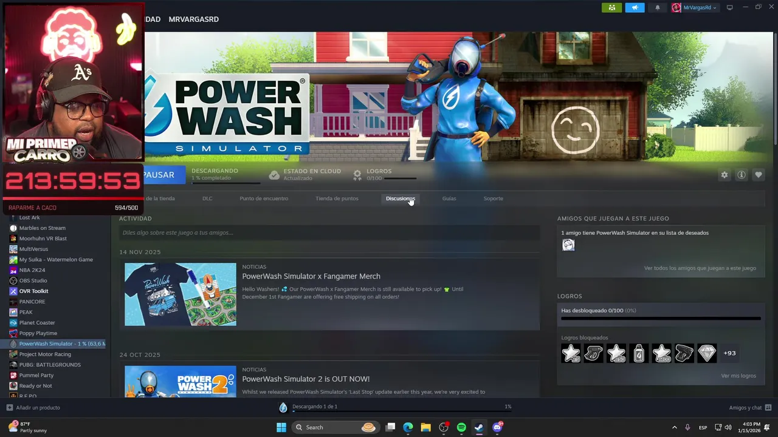Screen dimensions: 778x437
Task: Click the activity status input field
Action: coord(329,232)
